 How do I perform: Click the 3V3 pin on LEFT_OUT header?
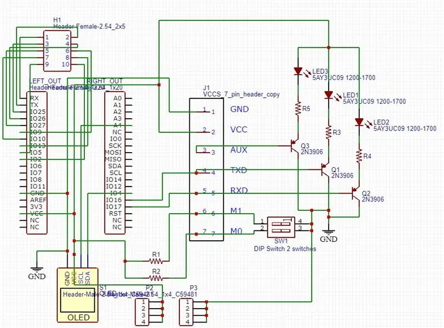point(36,207)
